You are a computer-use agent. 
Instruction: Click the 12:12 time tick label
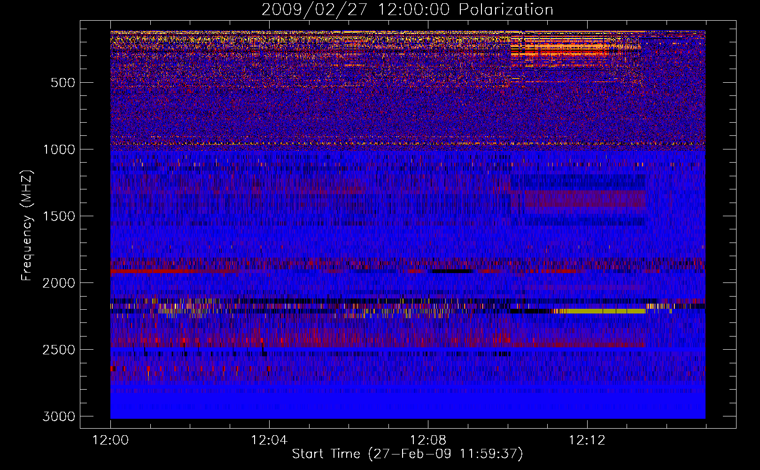[x=587, y=440]
